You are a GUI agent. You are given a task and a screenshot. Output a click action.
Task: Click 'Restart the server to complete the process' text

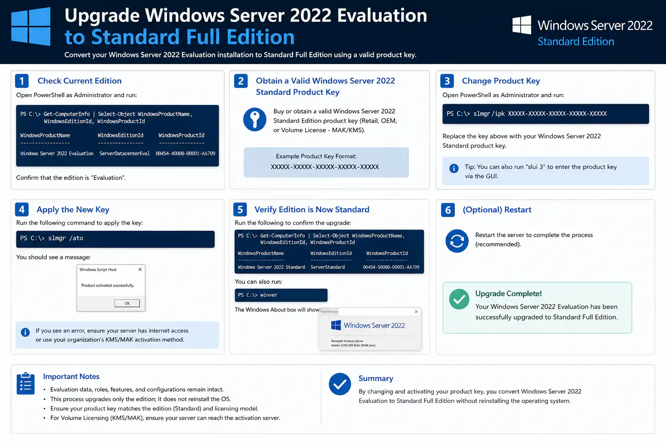coord(534,235)
